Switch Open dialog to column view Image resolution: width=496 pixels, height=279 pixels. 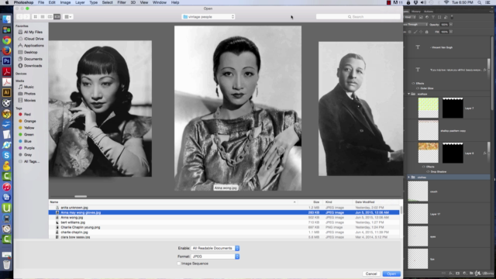pyautogui.click(x=50, y=16)
